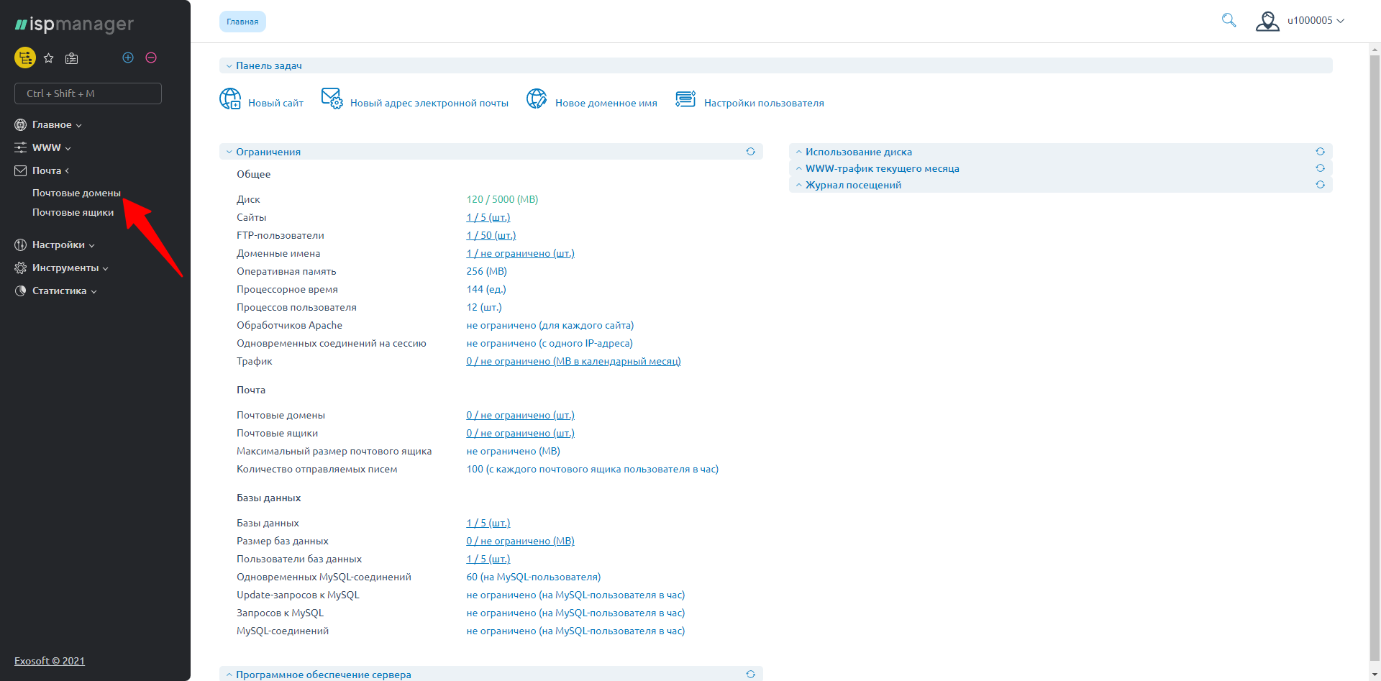Switch to the Главная tab

242,22
